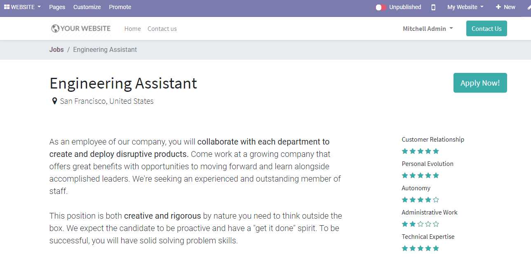
Task: Open the Promote menu
Action: pyautogui.click(x=120, y=7)
